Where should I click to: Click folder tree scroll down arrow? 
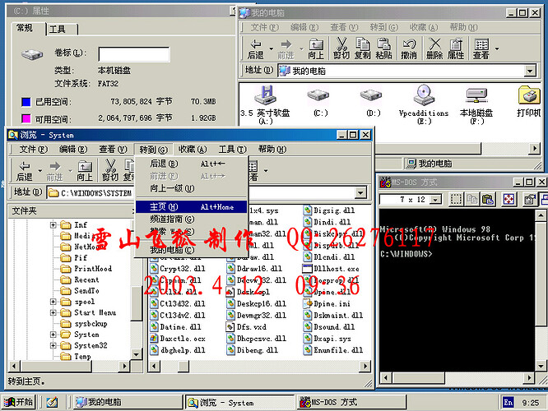[x=136, y=354]
